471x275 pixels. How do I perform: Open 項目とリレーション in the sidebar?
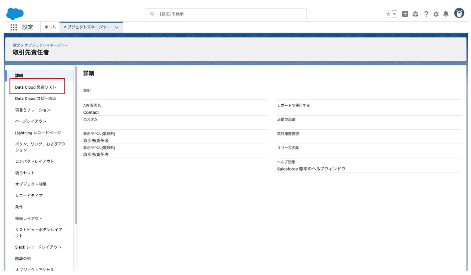[33, 110]
